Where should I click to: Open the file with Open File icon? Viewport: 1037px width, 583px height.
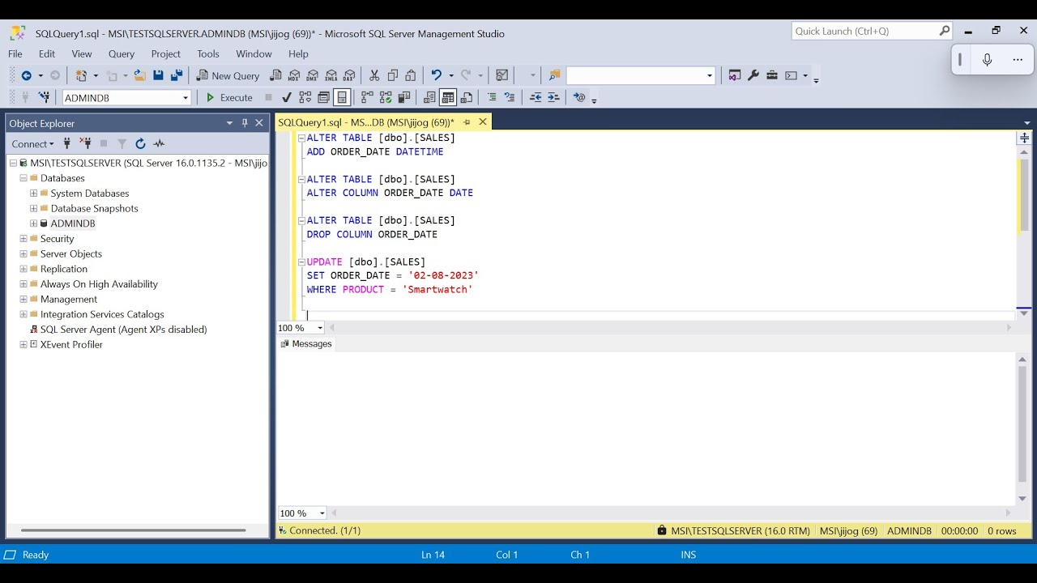(x=139, y=75)
